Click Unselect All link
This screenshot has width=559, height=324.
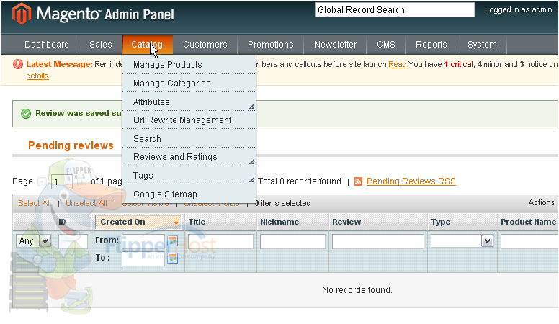point(86,203)
